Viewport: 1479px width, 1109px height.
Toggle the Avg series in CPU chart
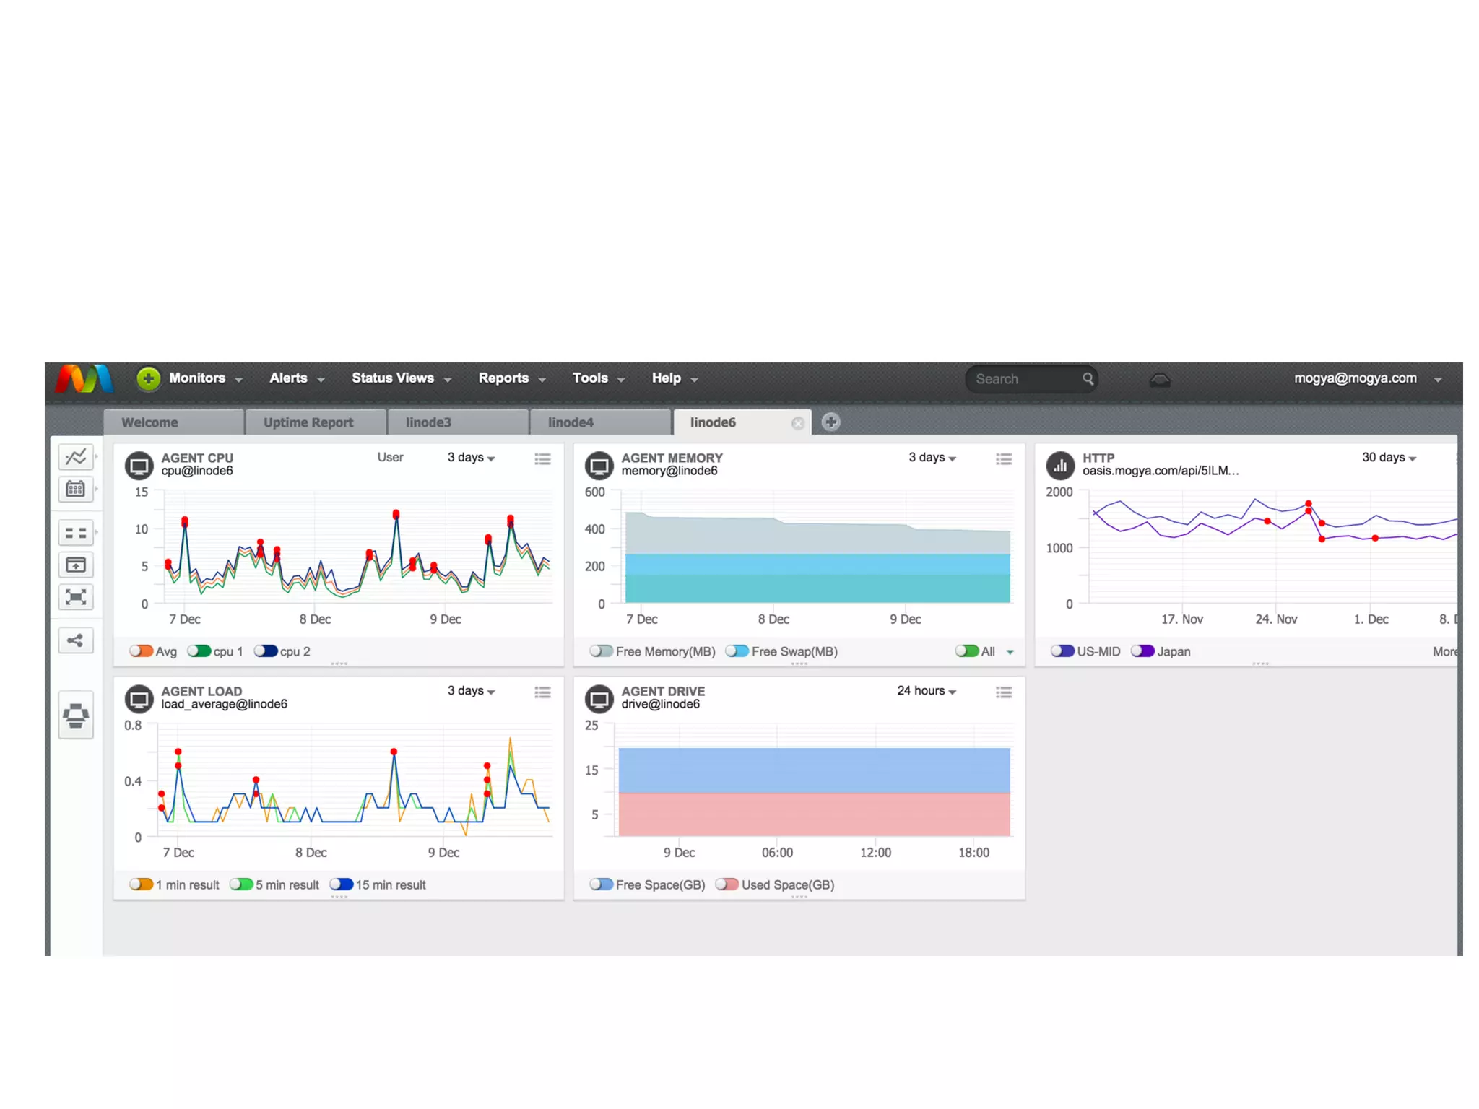tap(142, 651)
